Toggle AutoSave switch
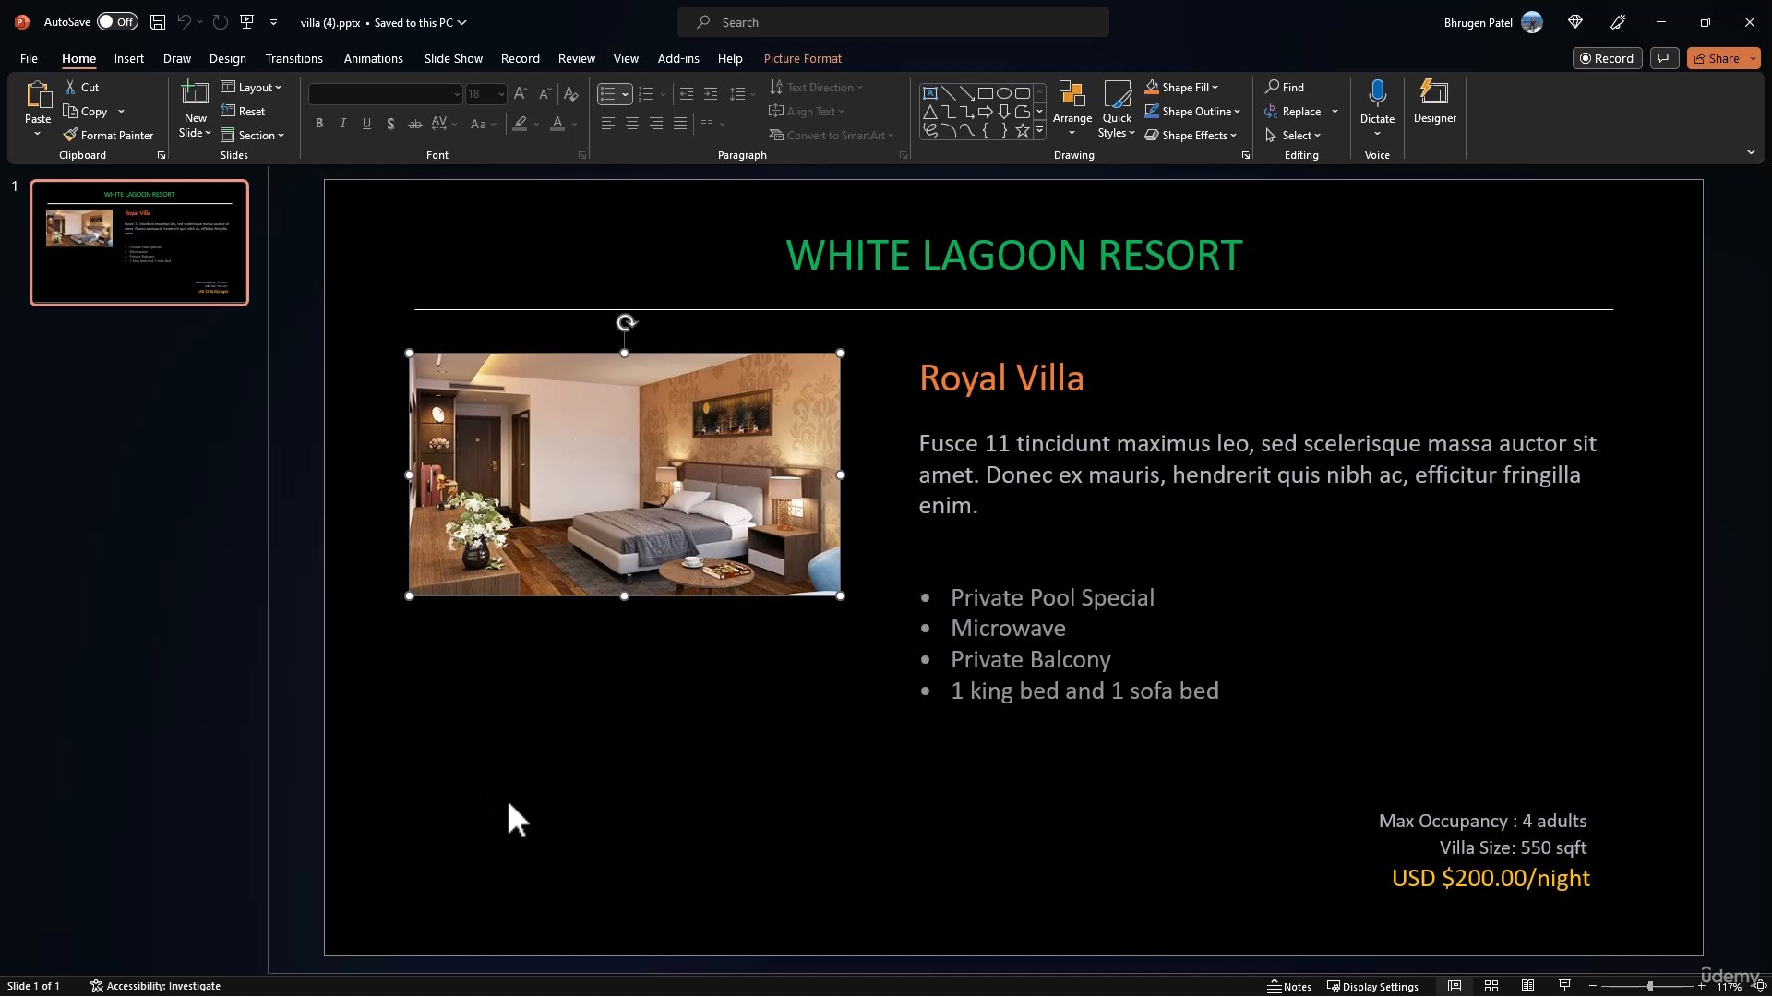This screenshot has width=1772, height=997. click(117, 22)
